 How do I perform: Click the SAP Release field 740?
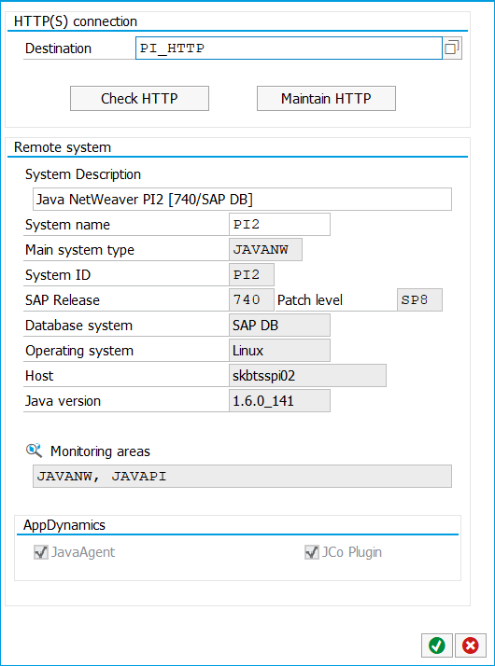click(252, 299)
